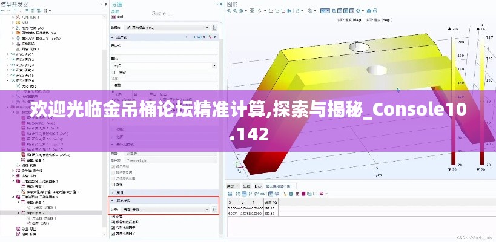Toggle the first checkbox below 表面 1 dropdown
This screenshot has width=496, height=242.
(113, 217)
